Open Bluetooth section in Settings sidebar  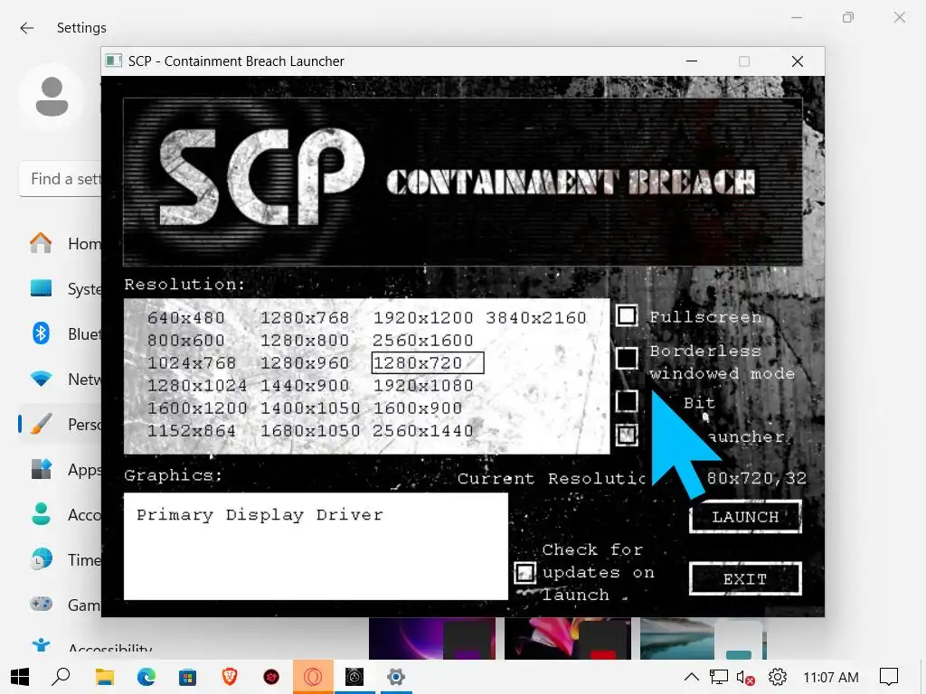tap(64, 333)
